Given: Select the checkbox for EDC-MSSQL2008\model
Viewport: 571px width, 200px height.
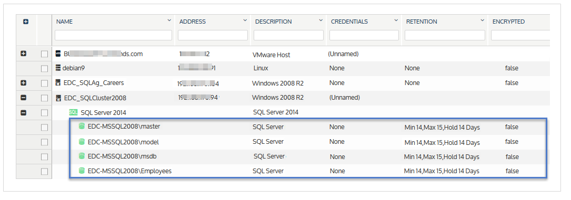Looking at the screenshot, I should (44, 142).
